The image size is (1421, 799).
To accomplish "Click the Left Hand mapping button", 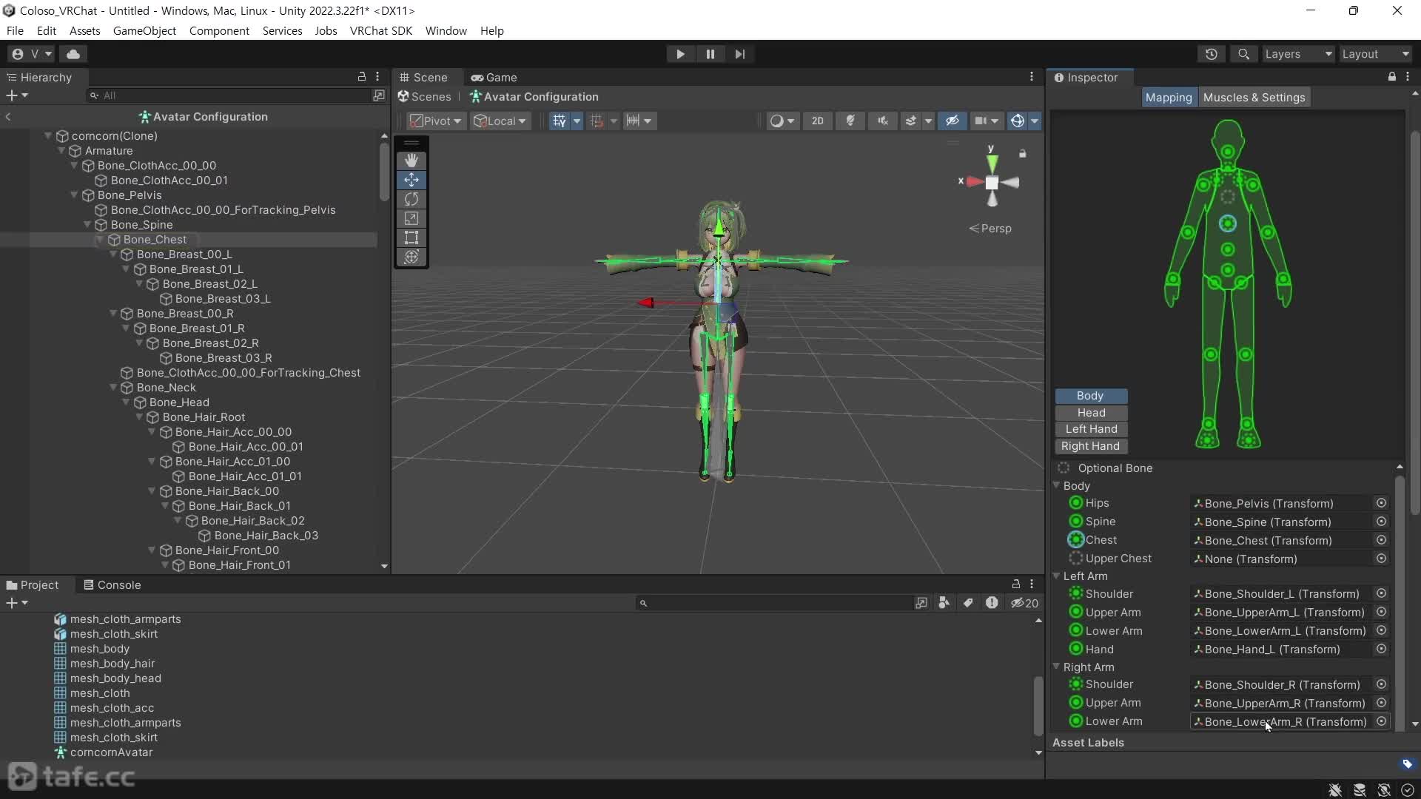I will tap(1091, 429).
